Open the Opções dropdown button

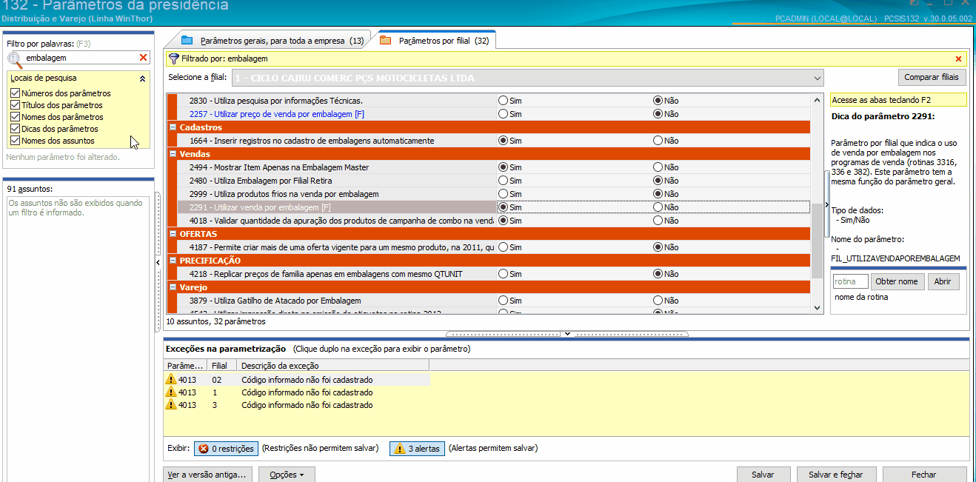pyautogui.click(x=287, y=475)
